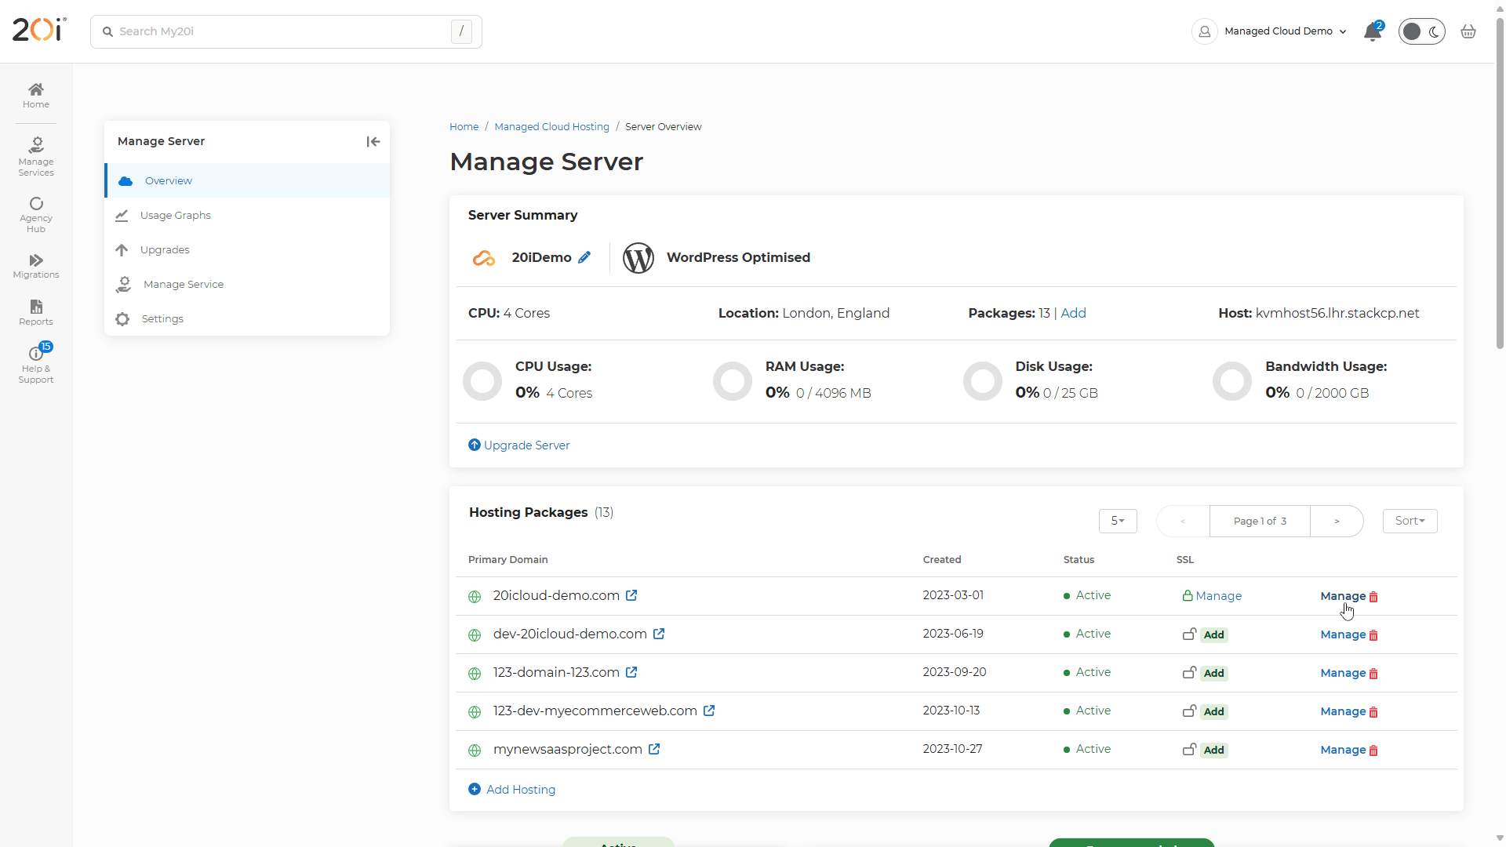
Task: Open the 5 per-page dropdown
Action: click(x=1118, y=521)
